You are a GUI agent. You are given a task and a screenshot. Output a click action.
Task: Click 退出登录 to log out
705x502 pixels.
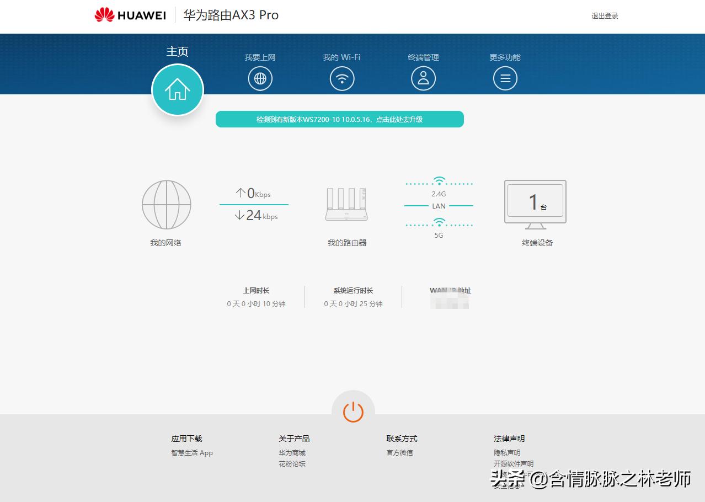click(605, 15)
